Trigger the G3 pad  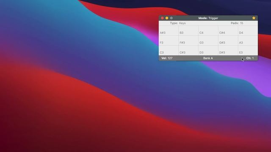[x=208, y=41]
